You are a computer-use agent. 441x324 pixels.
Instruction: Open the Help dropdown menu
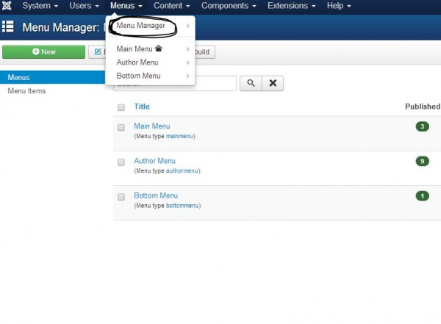coord(339,6)
